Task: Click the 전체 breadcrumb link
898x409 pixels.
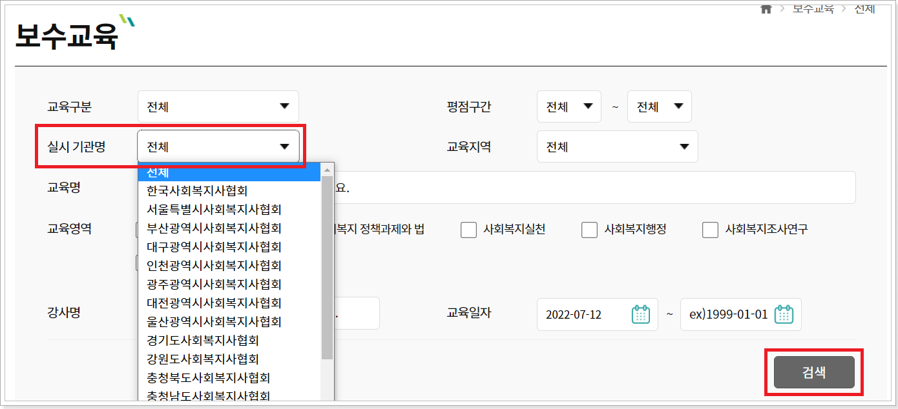Action: tap(865, 8)
